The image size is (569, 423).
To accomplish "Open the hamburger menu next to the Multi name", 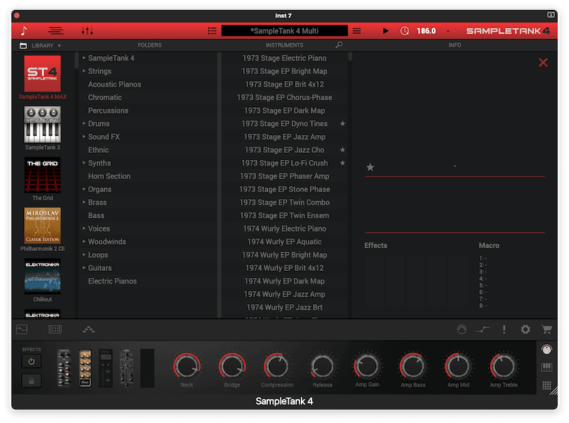I will (x=357, y=31).
